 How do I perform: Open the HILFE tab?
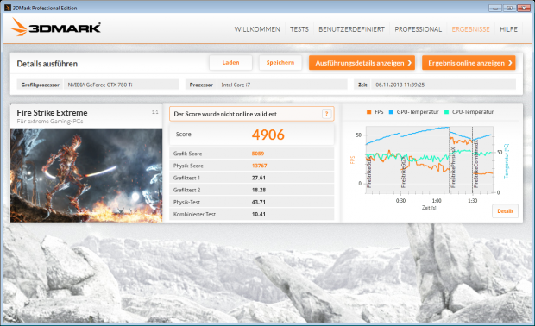508,29
